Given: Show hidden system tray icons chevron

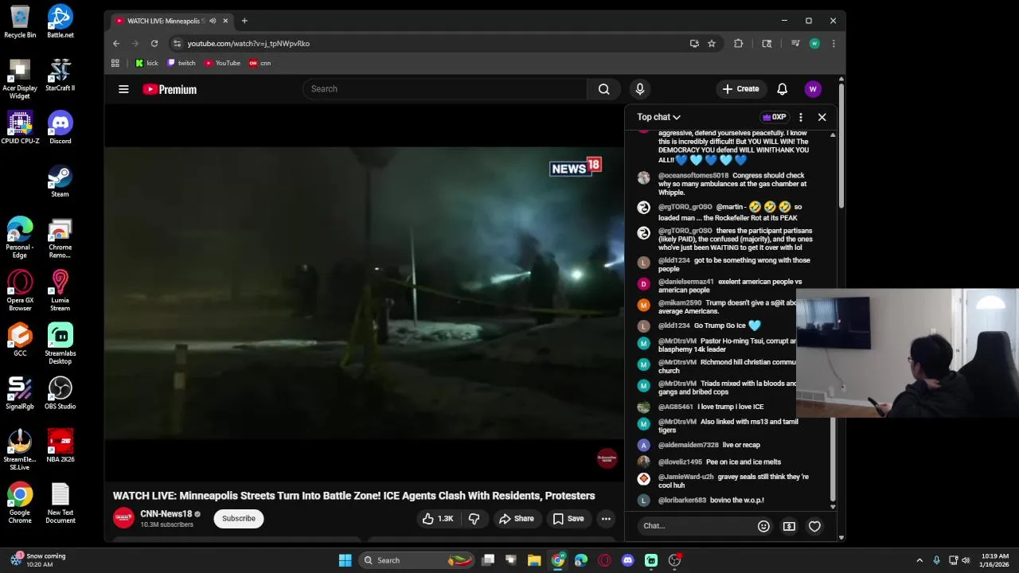Looking at the screenshot, I should point(919,560).
